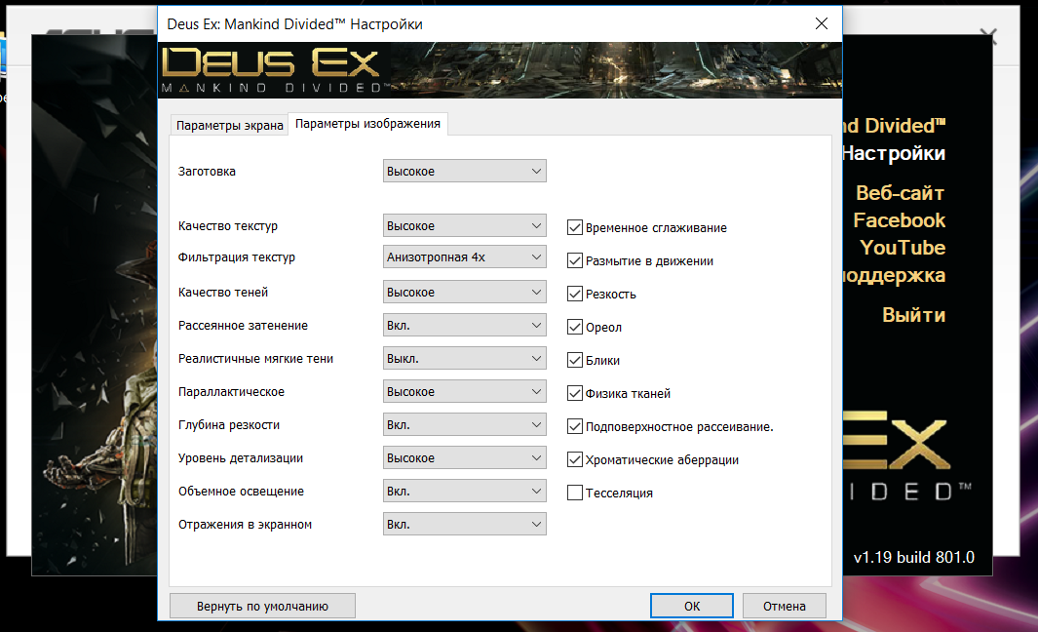Open the Заготовка preset dropdown
This screenshot has height=632, width=1038.
465,171
